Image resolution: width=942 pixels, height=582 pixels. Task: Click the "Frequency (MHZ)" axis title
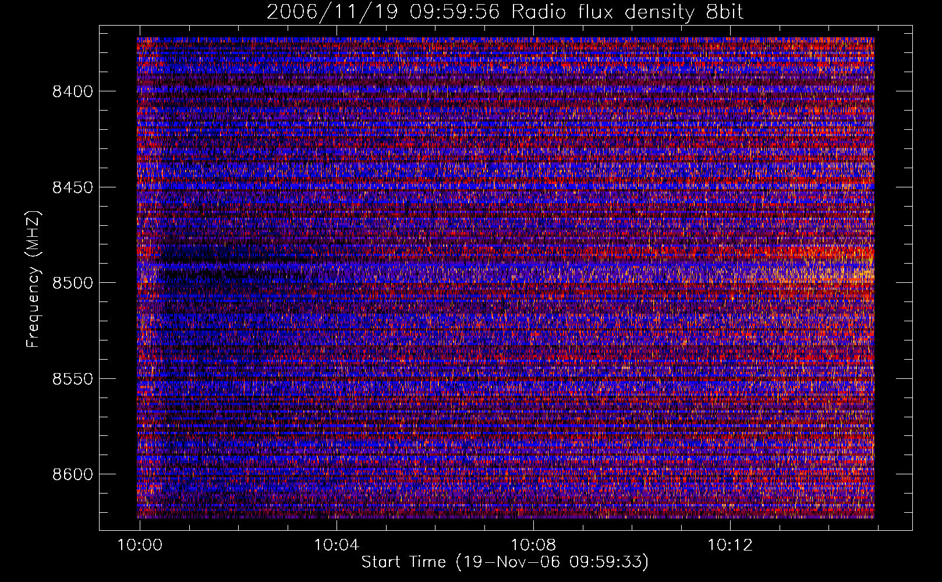[33, 279]
